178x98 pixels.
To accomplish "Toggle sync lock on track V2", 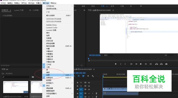I will coord(85,86).
